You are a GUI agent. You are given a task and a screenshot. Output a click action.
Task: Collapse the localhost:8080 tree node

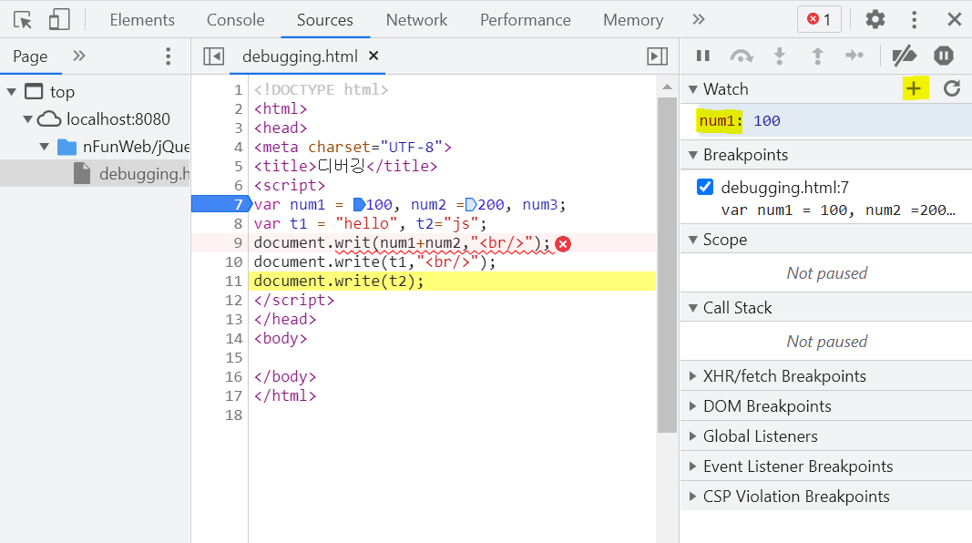pos(28,119)
